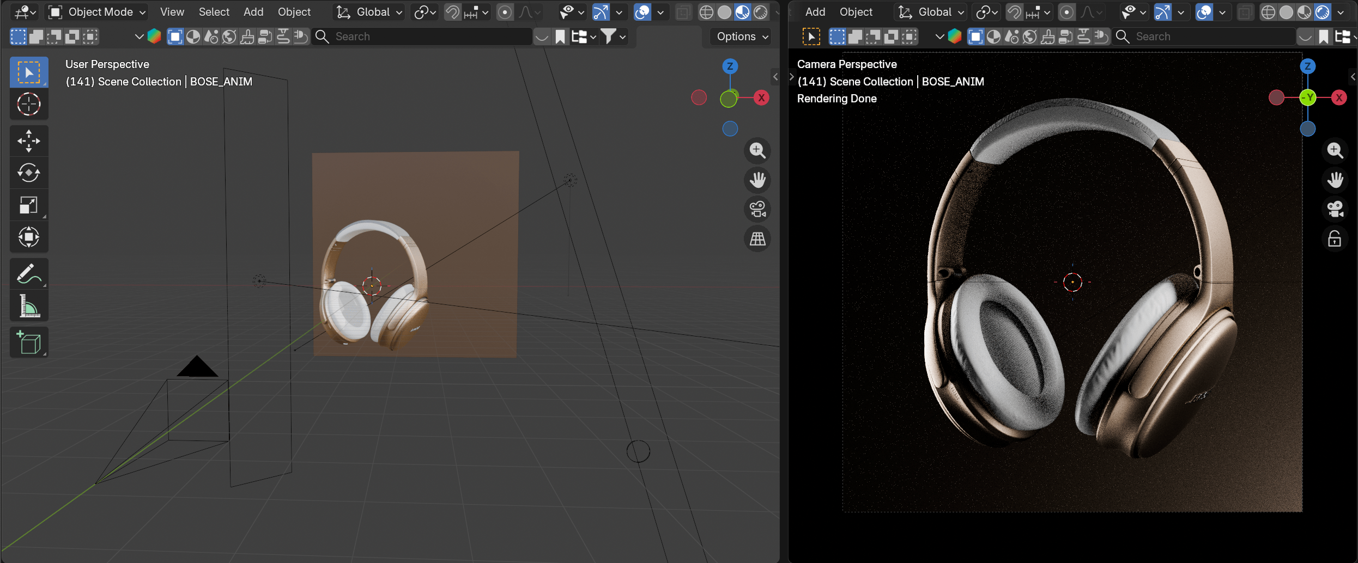The width and height of the screenshot is (1358, 563).
Task: Pick the Measure ruler tool
Action: coord(29,306)
